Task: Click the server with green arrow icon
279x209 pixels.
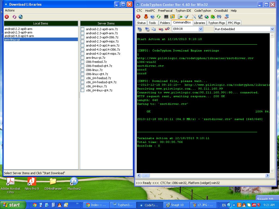Action: (180, 17)
